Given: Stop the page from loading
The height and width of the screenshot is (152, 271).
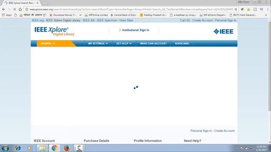Looking at the screenshot, I should pos(15,9).
